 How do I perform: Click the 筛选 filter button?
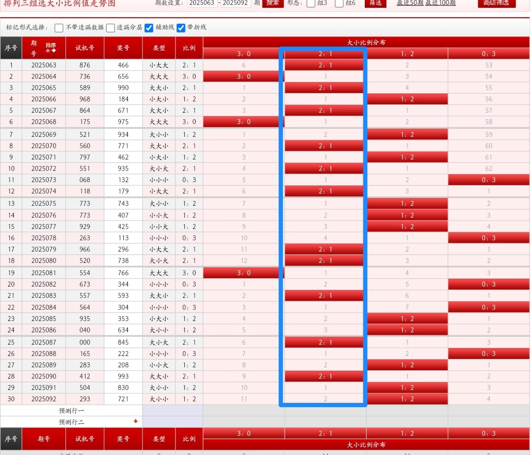[376, 3]
